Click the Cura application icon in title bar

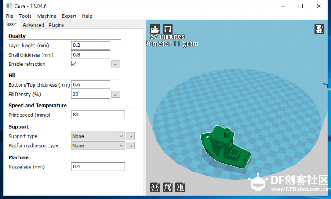[9, 6]
